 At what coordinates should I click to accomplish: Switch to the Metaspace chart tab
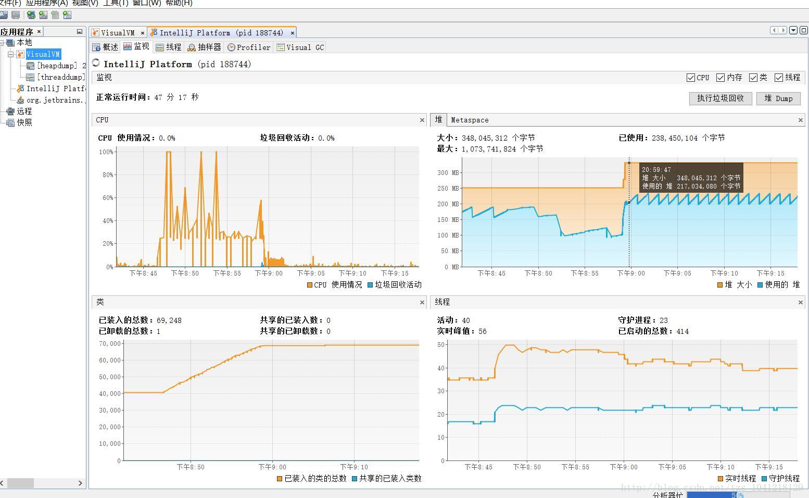tap(470, 120)
